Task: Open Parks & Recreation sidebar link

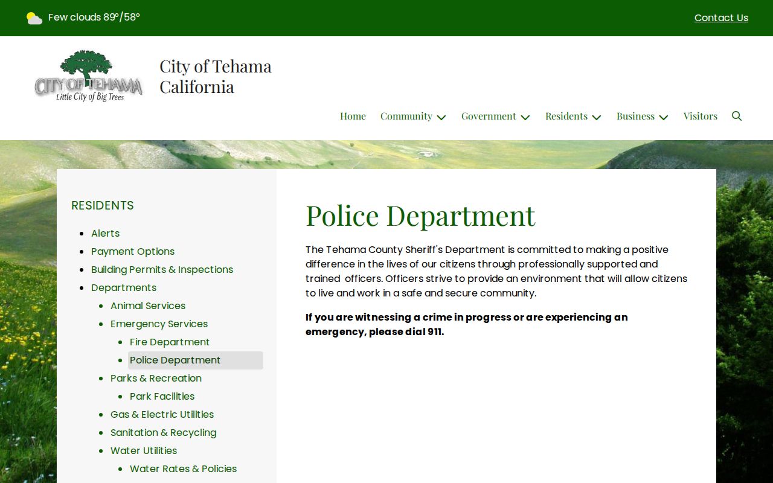Action: tap(156, 378)
